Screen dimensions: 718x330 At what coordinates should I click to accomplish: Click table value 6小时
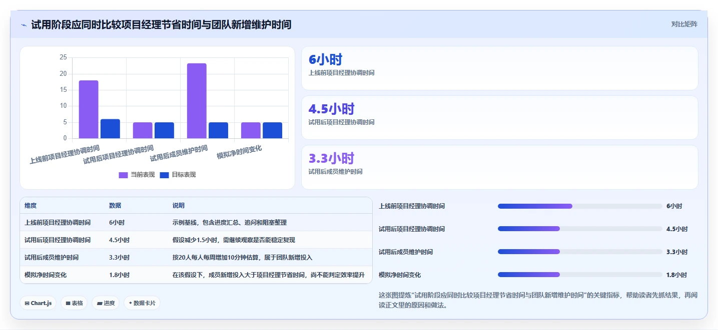117,223
